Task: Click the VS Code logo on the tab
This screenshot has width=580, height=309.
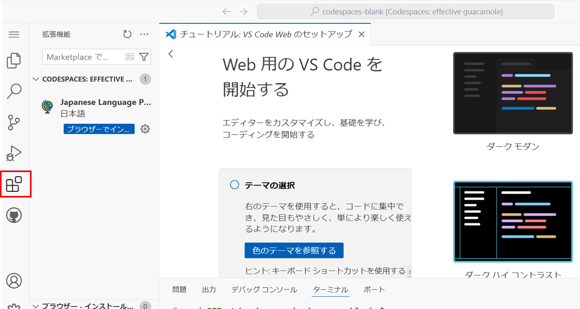Action: pos(171,34)
